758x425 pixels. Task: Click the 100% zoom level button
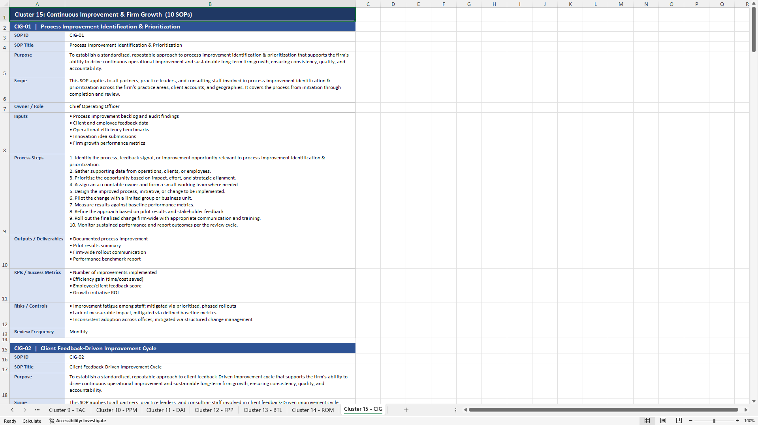[749, 421]
